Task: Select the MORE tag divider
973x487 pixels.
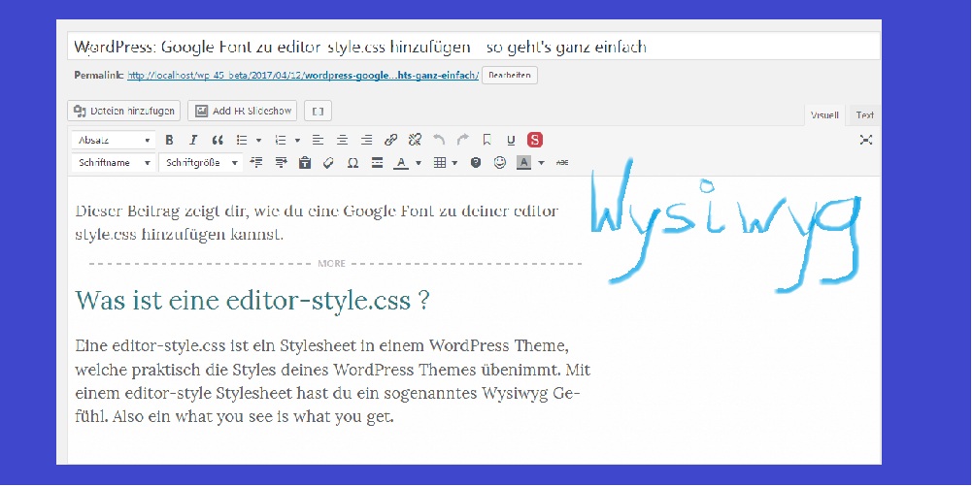Action: point(335,263)
